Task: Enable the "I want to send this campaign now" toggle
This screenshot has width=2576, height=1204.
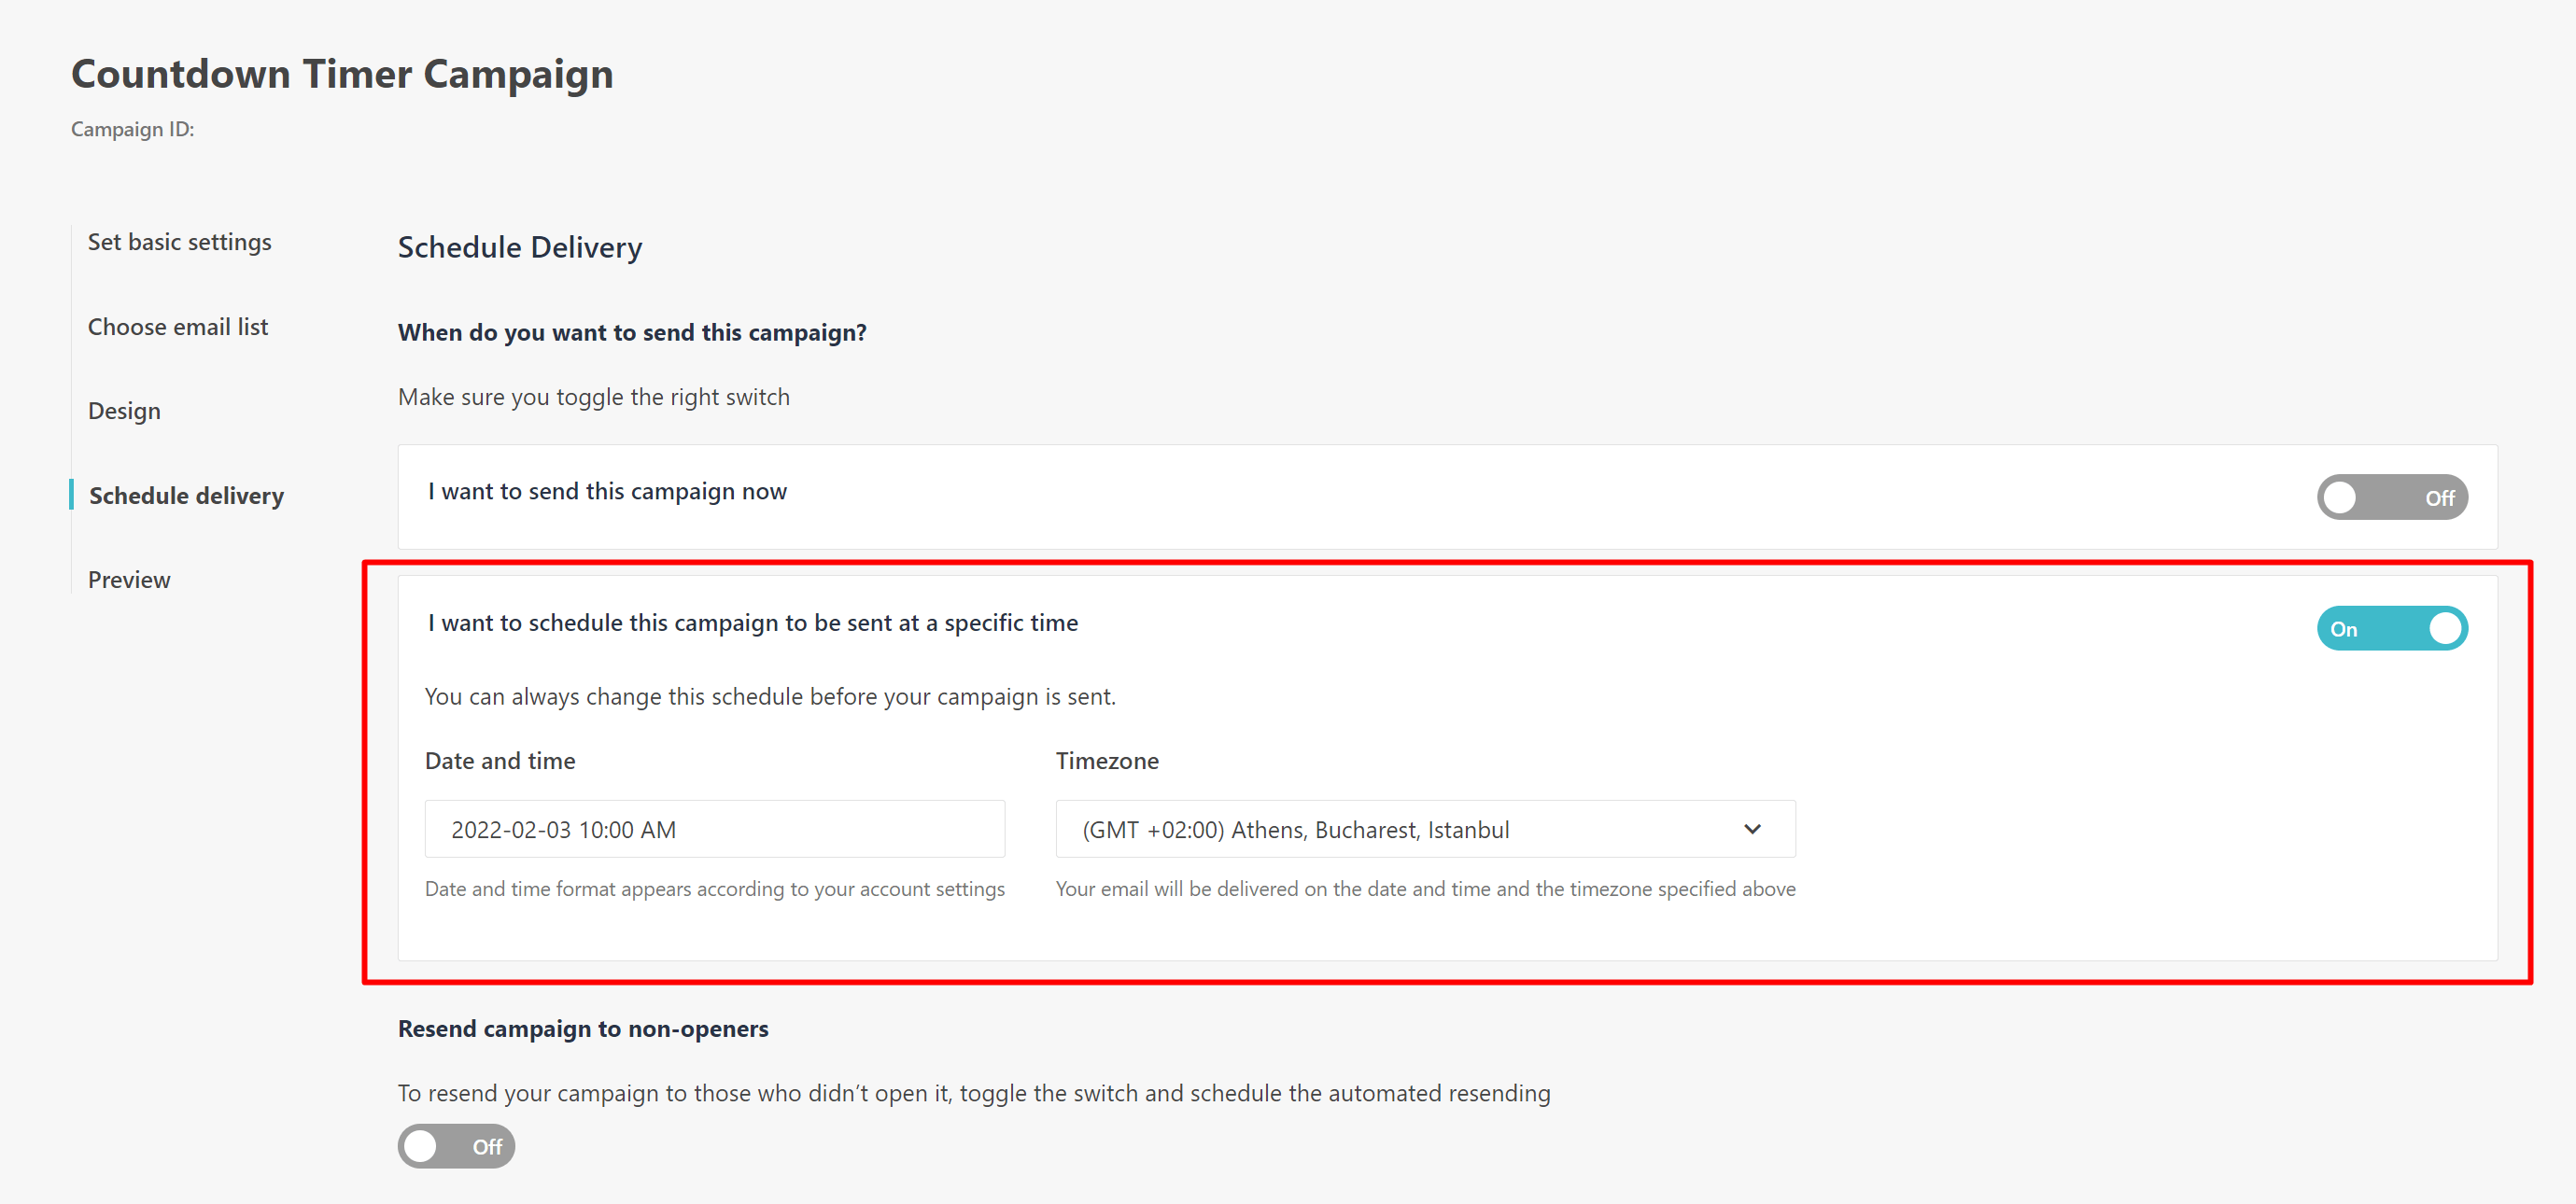Action: coord(2392,496)
